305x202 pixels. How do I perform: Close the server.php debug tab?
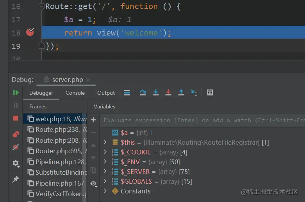[x=88, y=80]
